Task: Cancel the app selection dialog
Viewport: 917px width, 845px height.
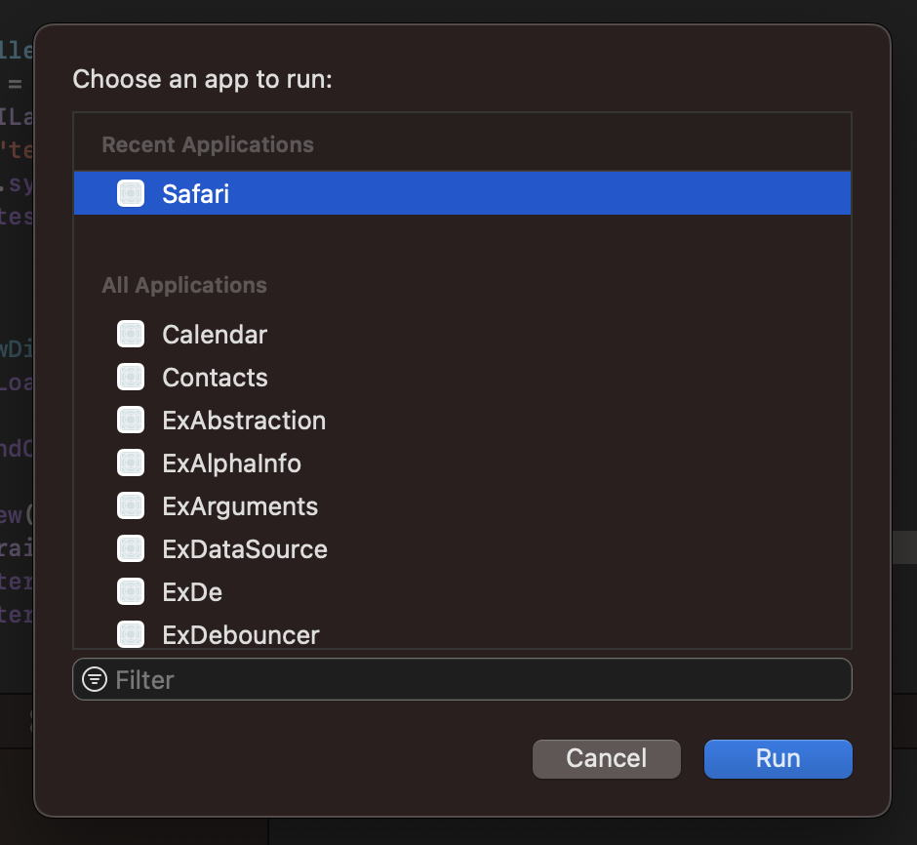Action: click(x=607, y=758)
